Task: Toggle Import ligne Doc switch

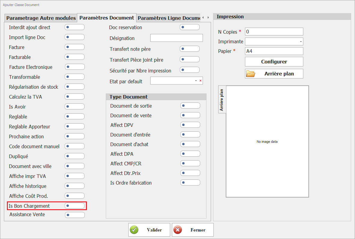Action: (x=75, y=37)
